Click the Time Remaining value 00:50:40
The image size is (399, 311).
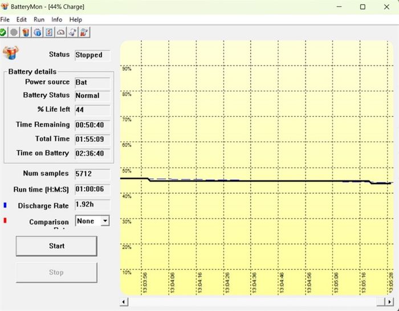(92, 125)
